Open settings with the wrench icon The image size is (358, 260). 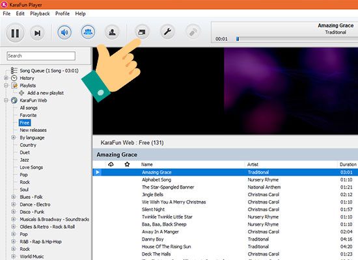[x=167, y=32]
